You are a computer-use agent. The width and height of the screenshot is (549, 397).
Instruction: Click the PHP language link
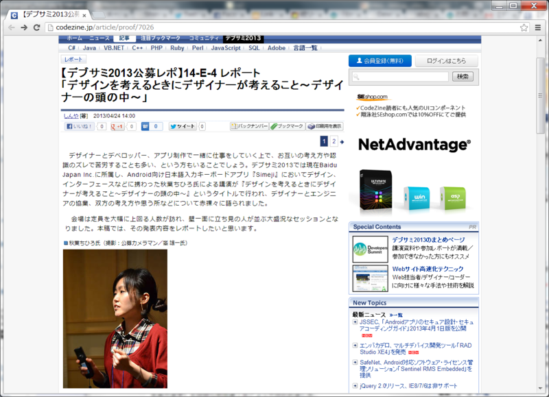[156, 48]
